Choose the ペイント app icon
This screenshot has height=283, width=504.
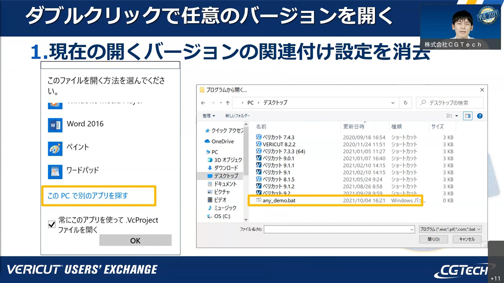pyautogui.click(x=55, y=148)
